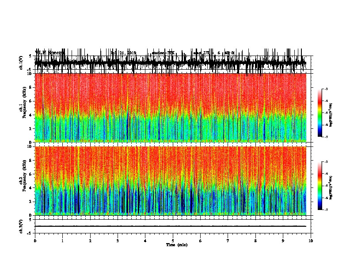Click the date text 'Jul 21, 2019'

click(x=123, y=53)
